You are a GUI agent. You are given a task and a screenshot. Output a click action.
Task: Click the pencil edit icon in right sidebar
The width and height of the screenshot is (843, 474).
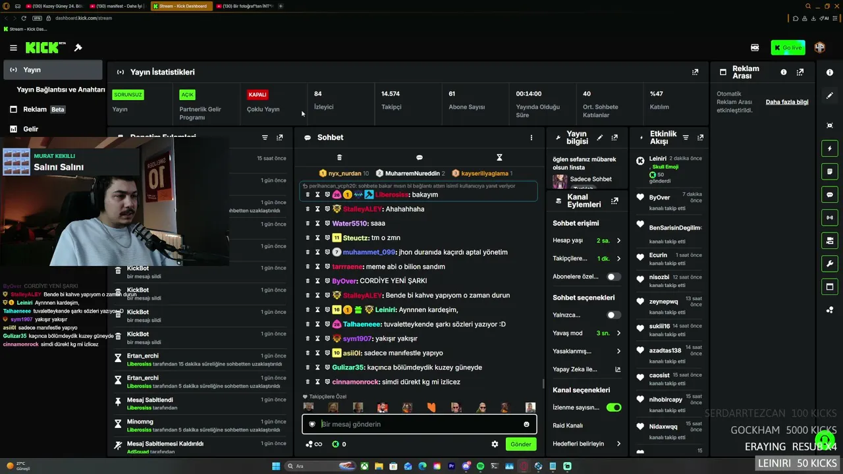pyautogui.click(x=830, y=95)
